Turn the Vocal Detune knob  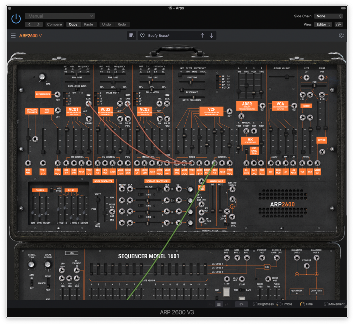pyautogui.click(x=48, y=264)
